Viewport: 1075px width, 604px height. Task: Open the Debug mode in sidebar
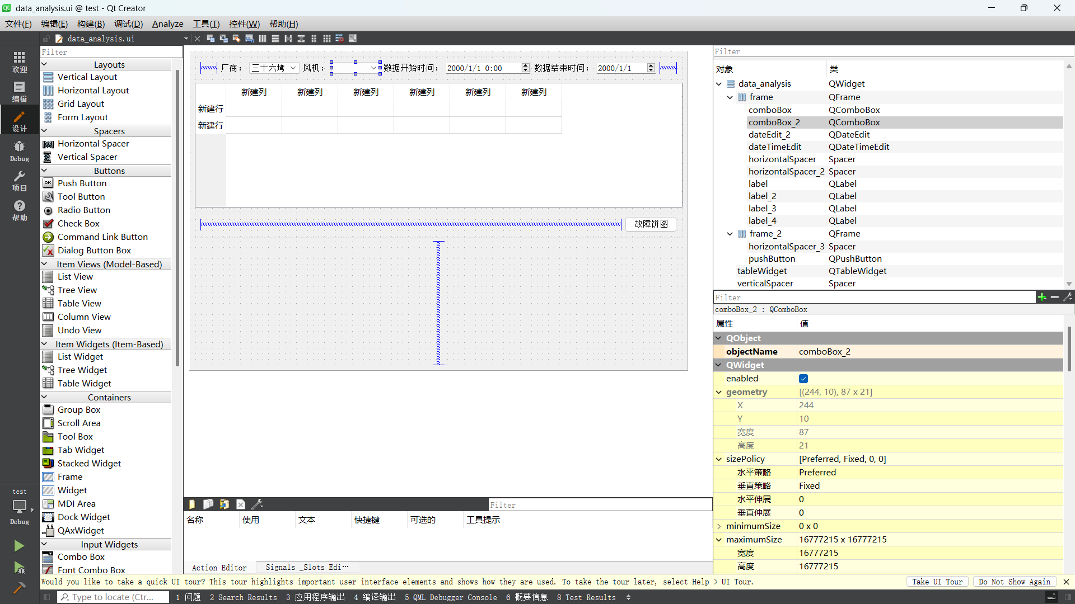coord(19,150)
